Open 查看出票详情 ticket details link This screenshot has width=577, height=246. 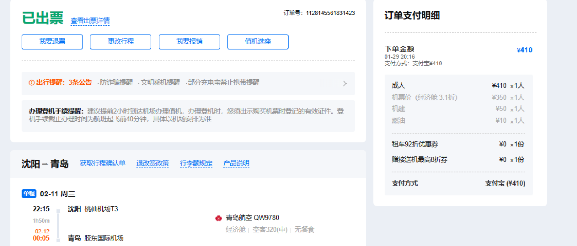point(90,21)
